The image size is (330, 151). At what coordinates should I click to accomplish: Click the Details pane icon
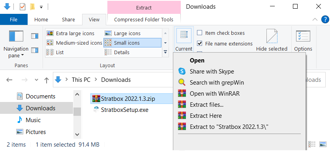point(35,50)
